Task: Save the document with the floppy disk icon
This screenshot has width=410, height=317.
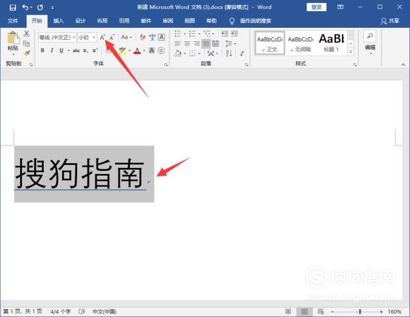Action: click(x=12, y=7)
